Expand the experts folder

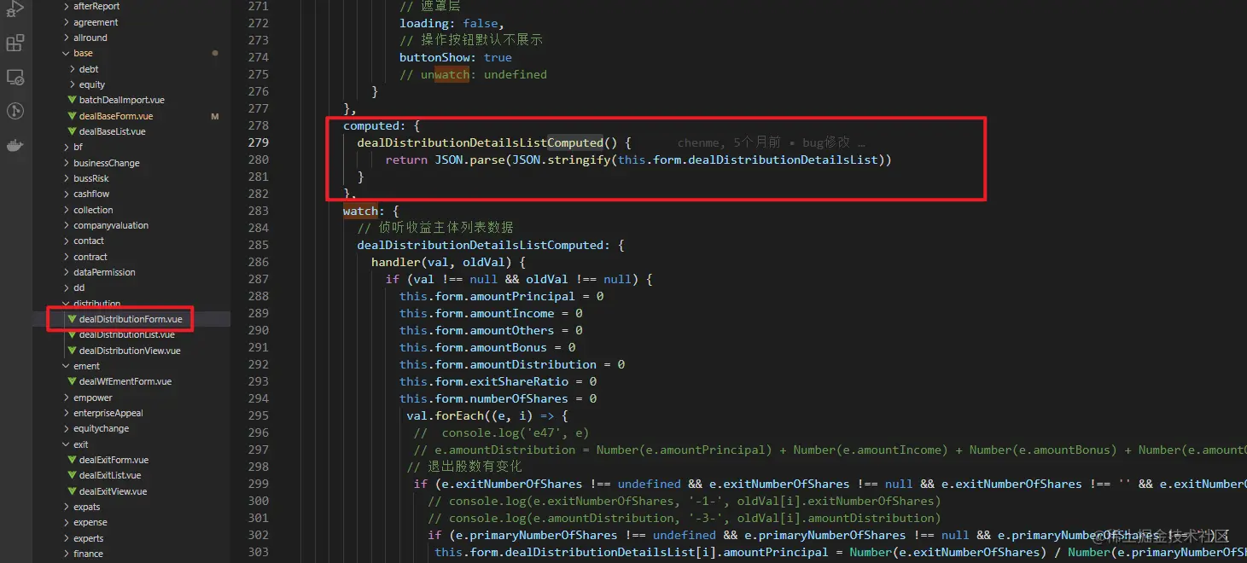click(x=88, y=538)
